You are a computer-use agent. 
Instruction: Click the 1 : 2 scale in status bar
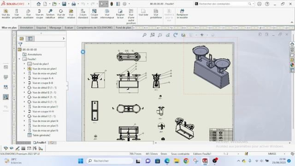226,154
